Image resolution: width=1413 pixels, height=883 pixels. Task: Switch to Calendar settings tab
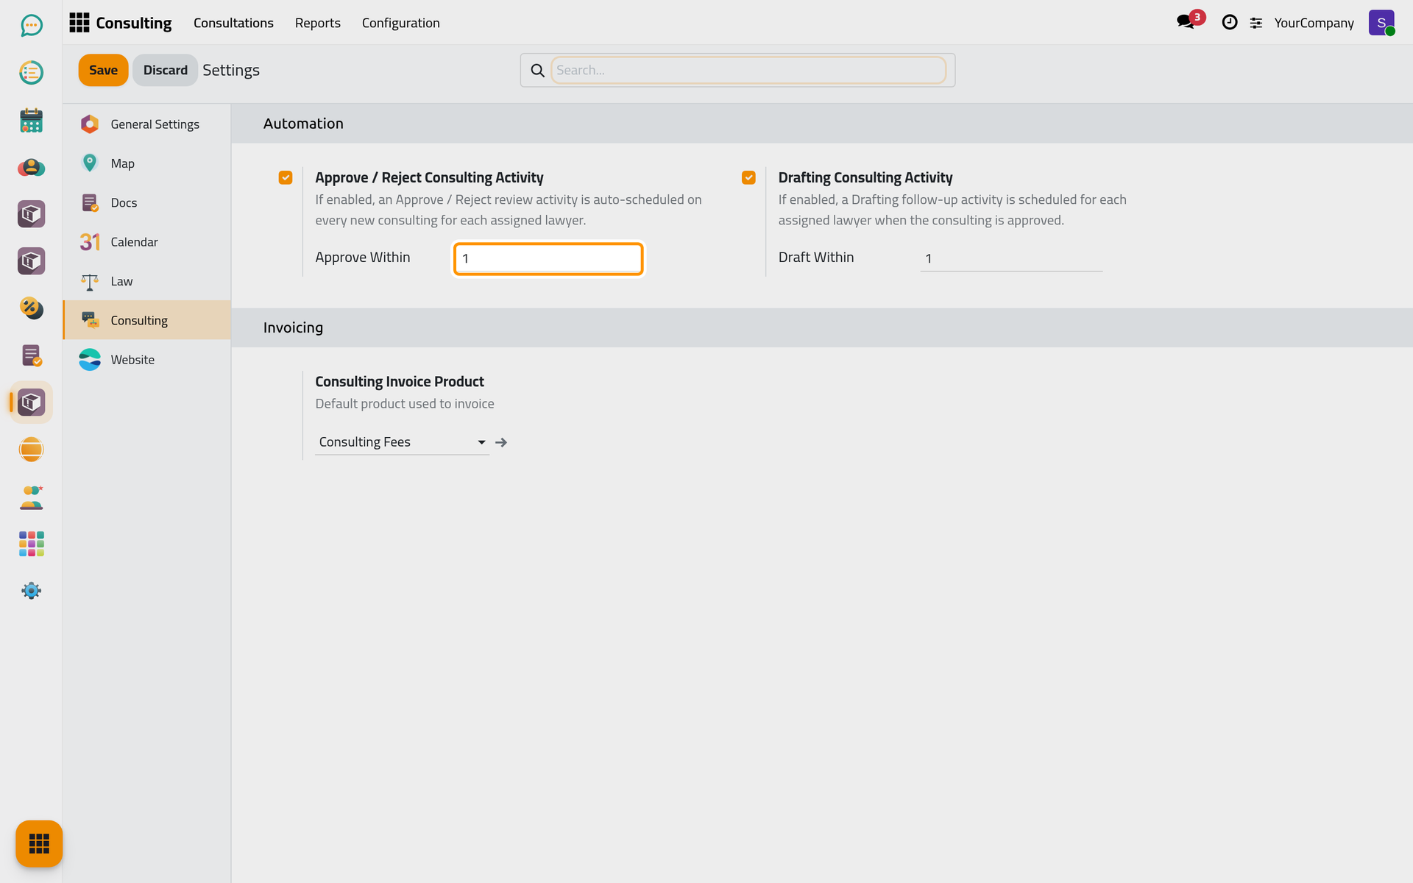[x=147, y=242]
